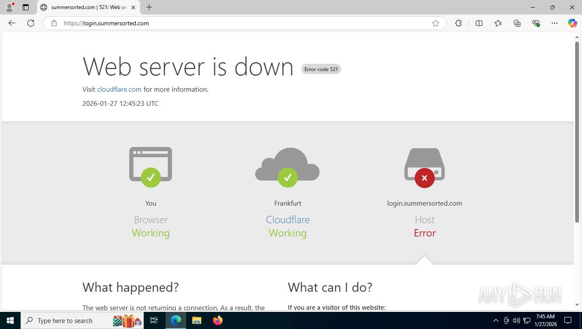The image size is (582, 329).
Task: Open the Extensions puzzle icon
Action: coord(458,23)
